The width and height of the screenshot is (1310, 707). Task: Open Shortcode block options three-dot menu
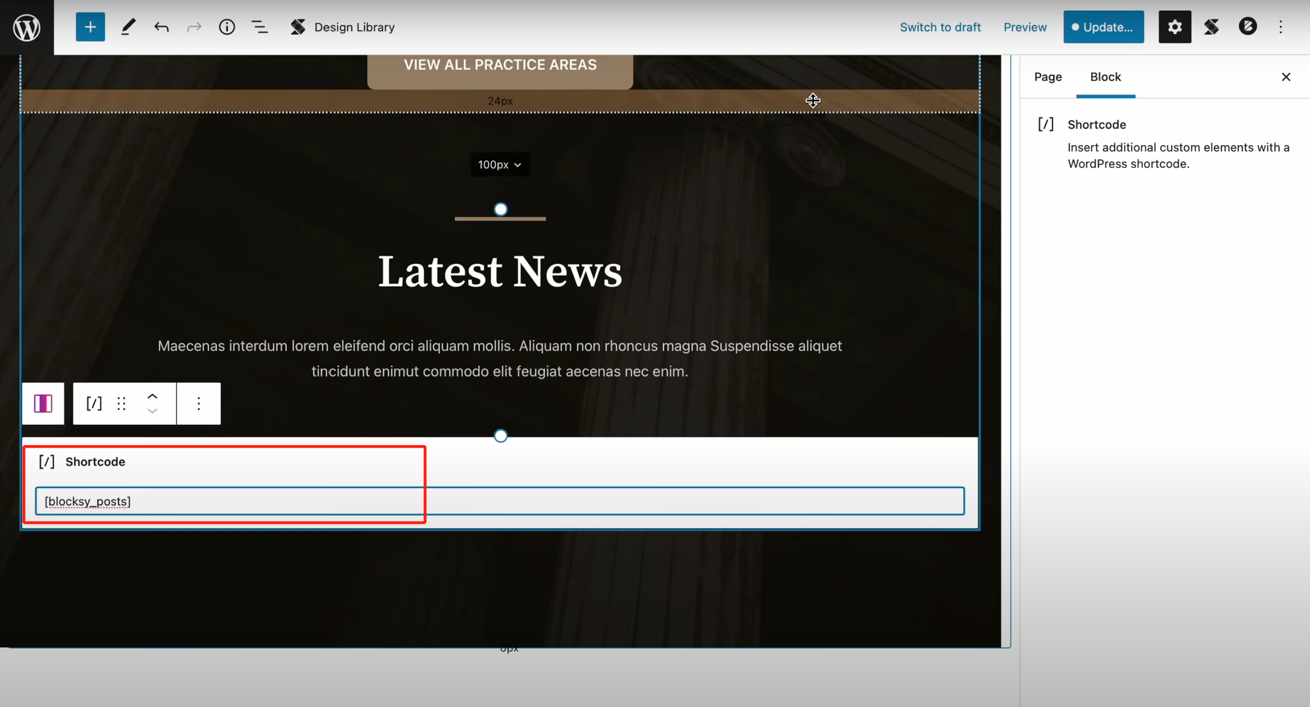click(x=199, y=403)
